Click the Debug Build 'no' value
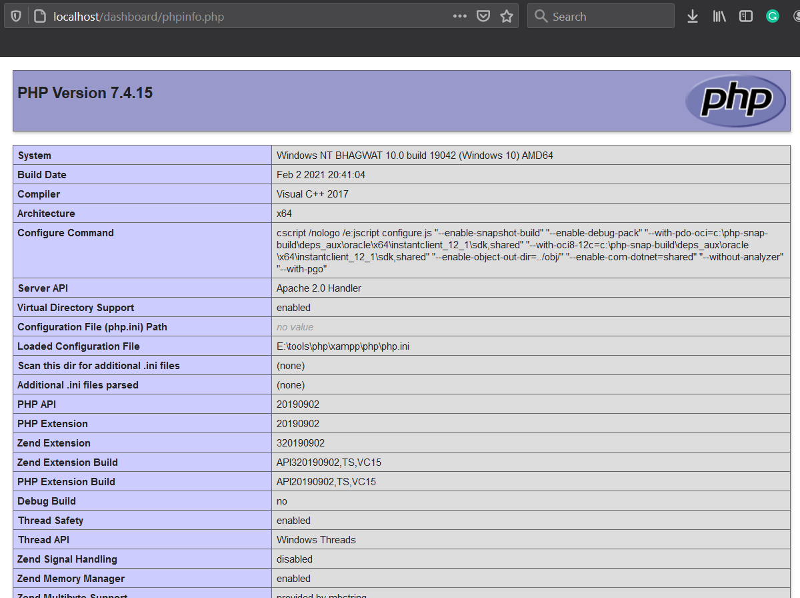800x598 pixels. 282,501
